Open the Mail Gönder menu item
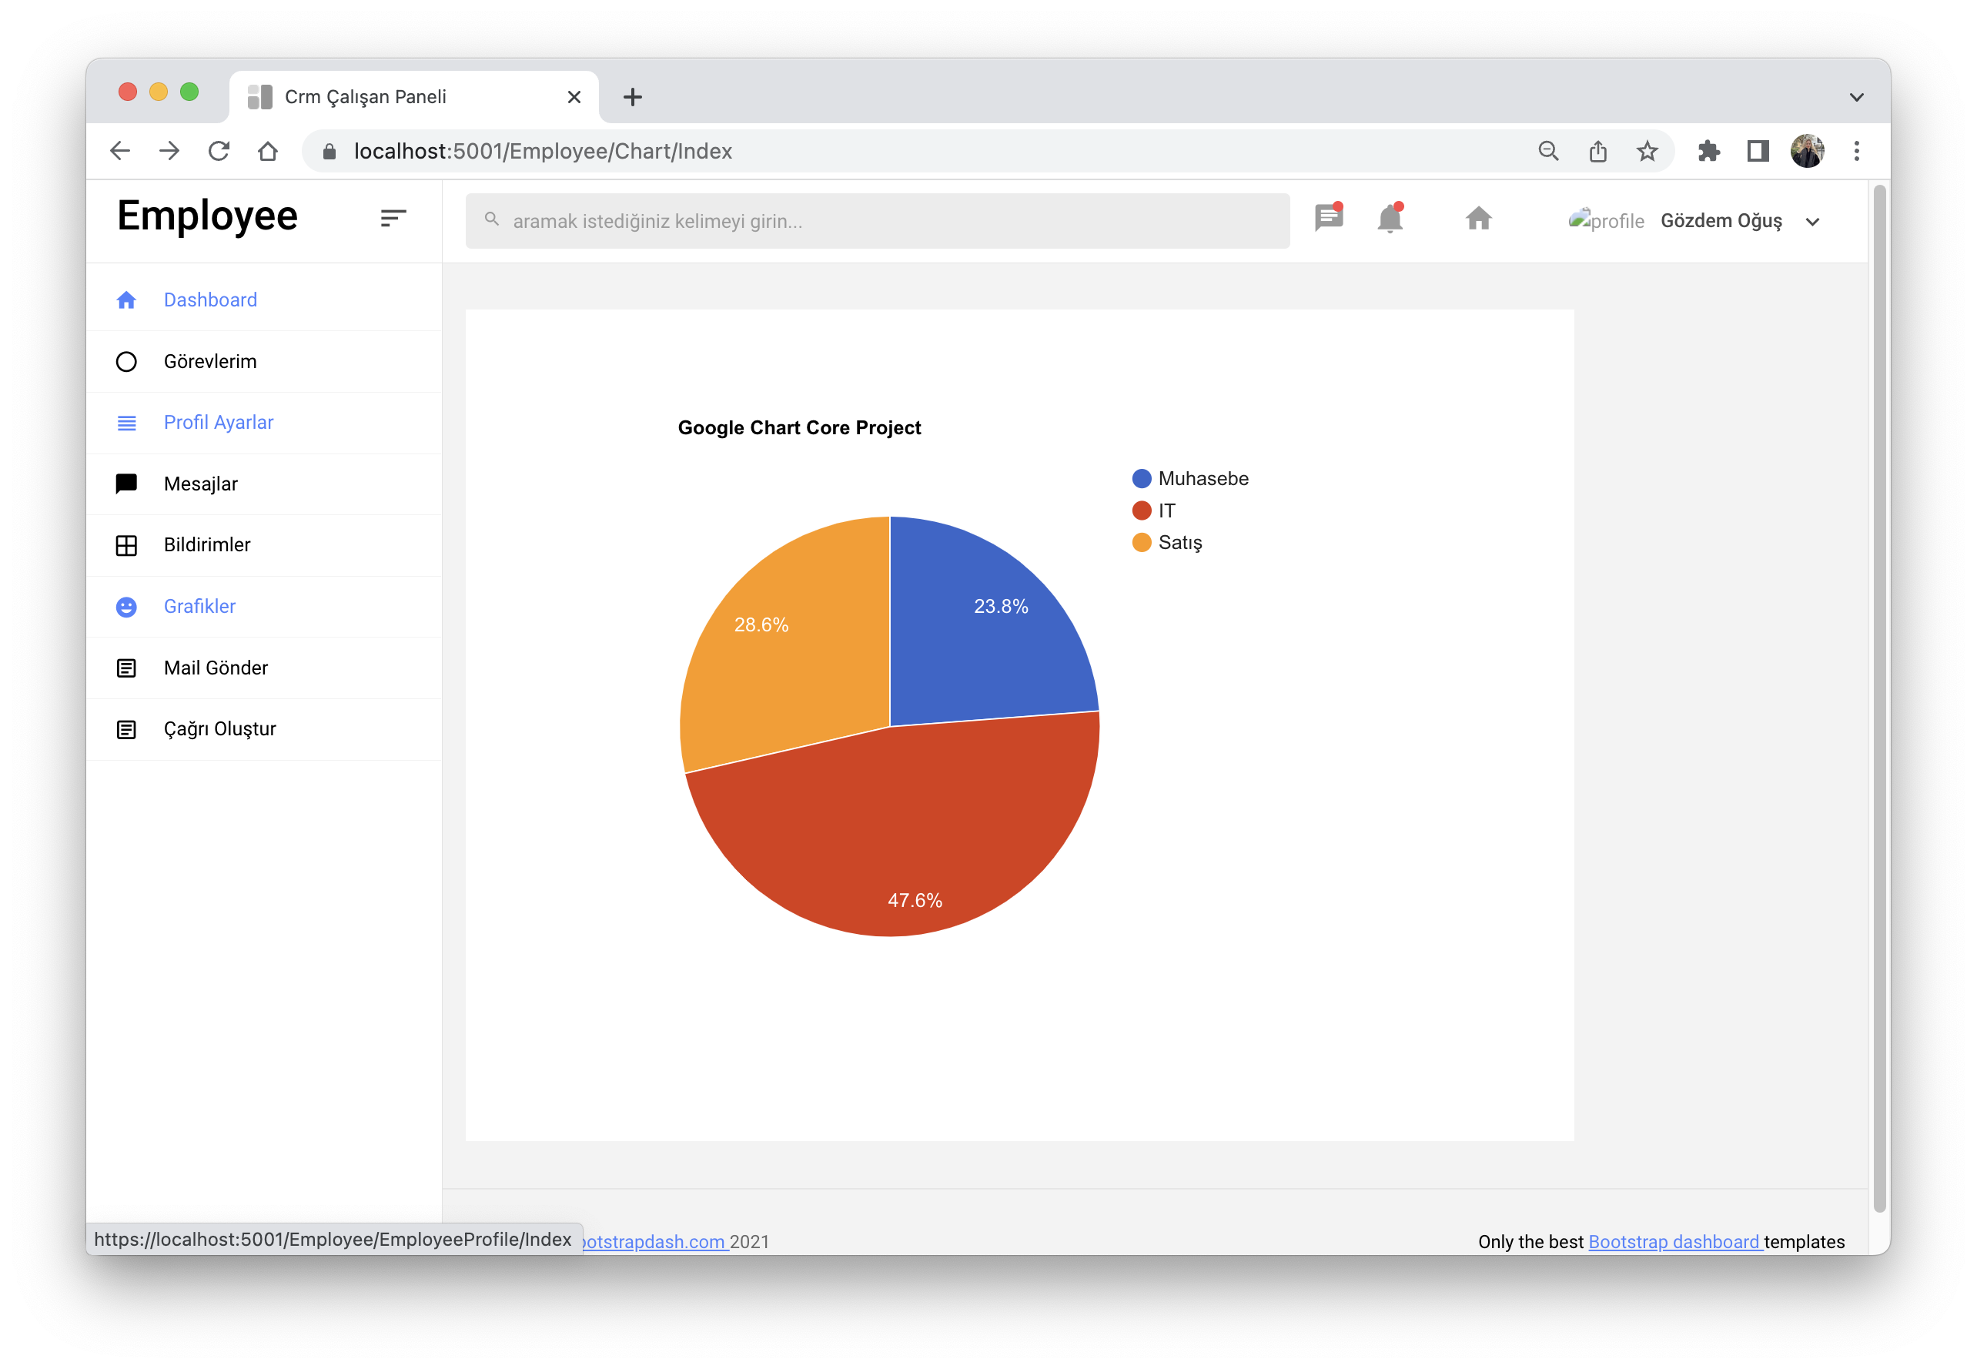1977x1369 pixels. click(x=264, y=668)
